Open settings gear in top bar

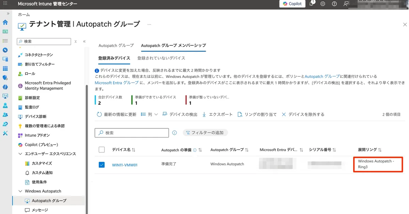point(323,4)
